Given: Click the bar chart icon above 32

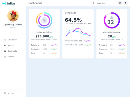Looking at the screenshot, I should coord(112,18).
